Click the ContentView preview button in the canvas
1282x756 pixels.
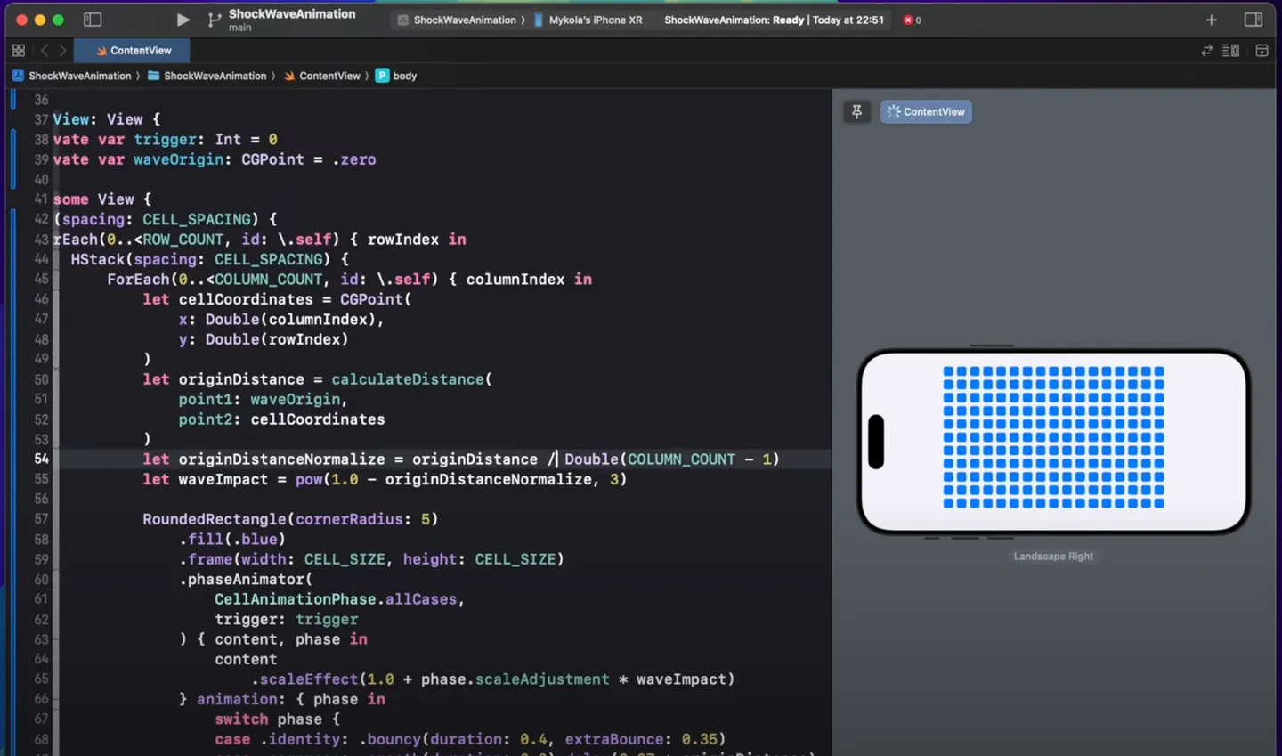pyautogui.click(x=926, y=111)
